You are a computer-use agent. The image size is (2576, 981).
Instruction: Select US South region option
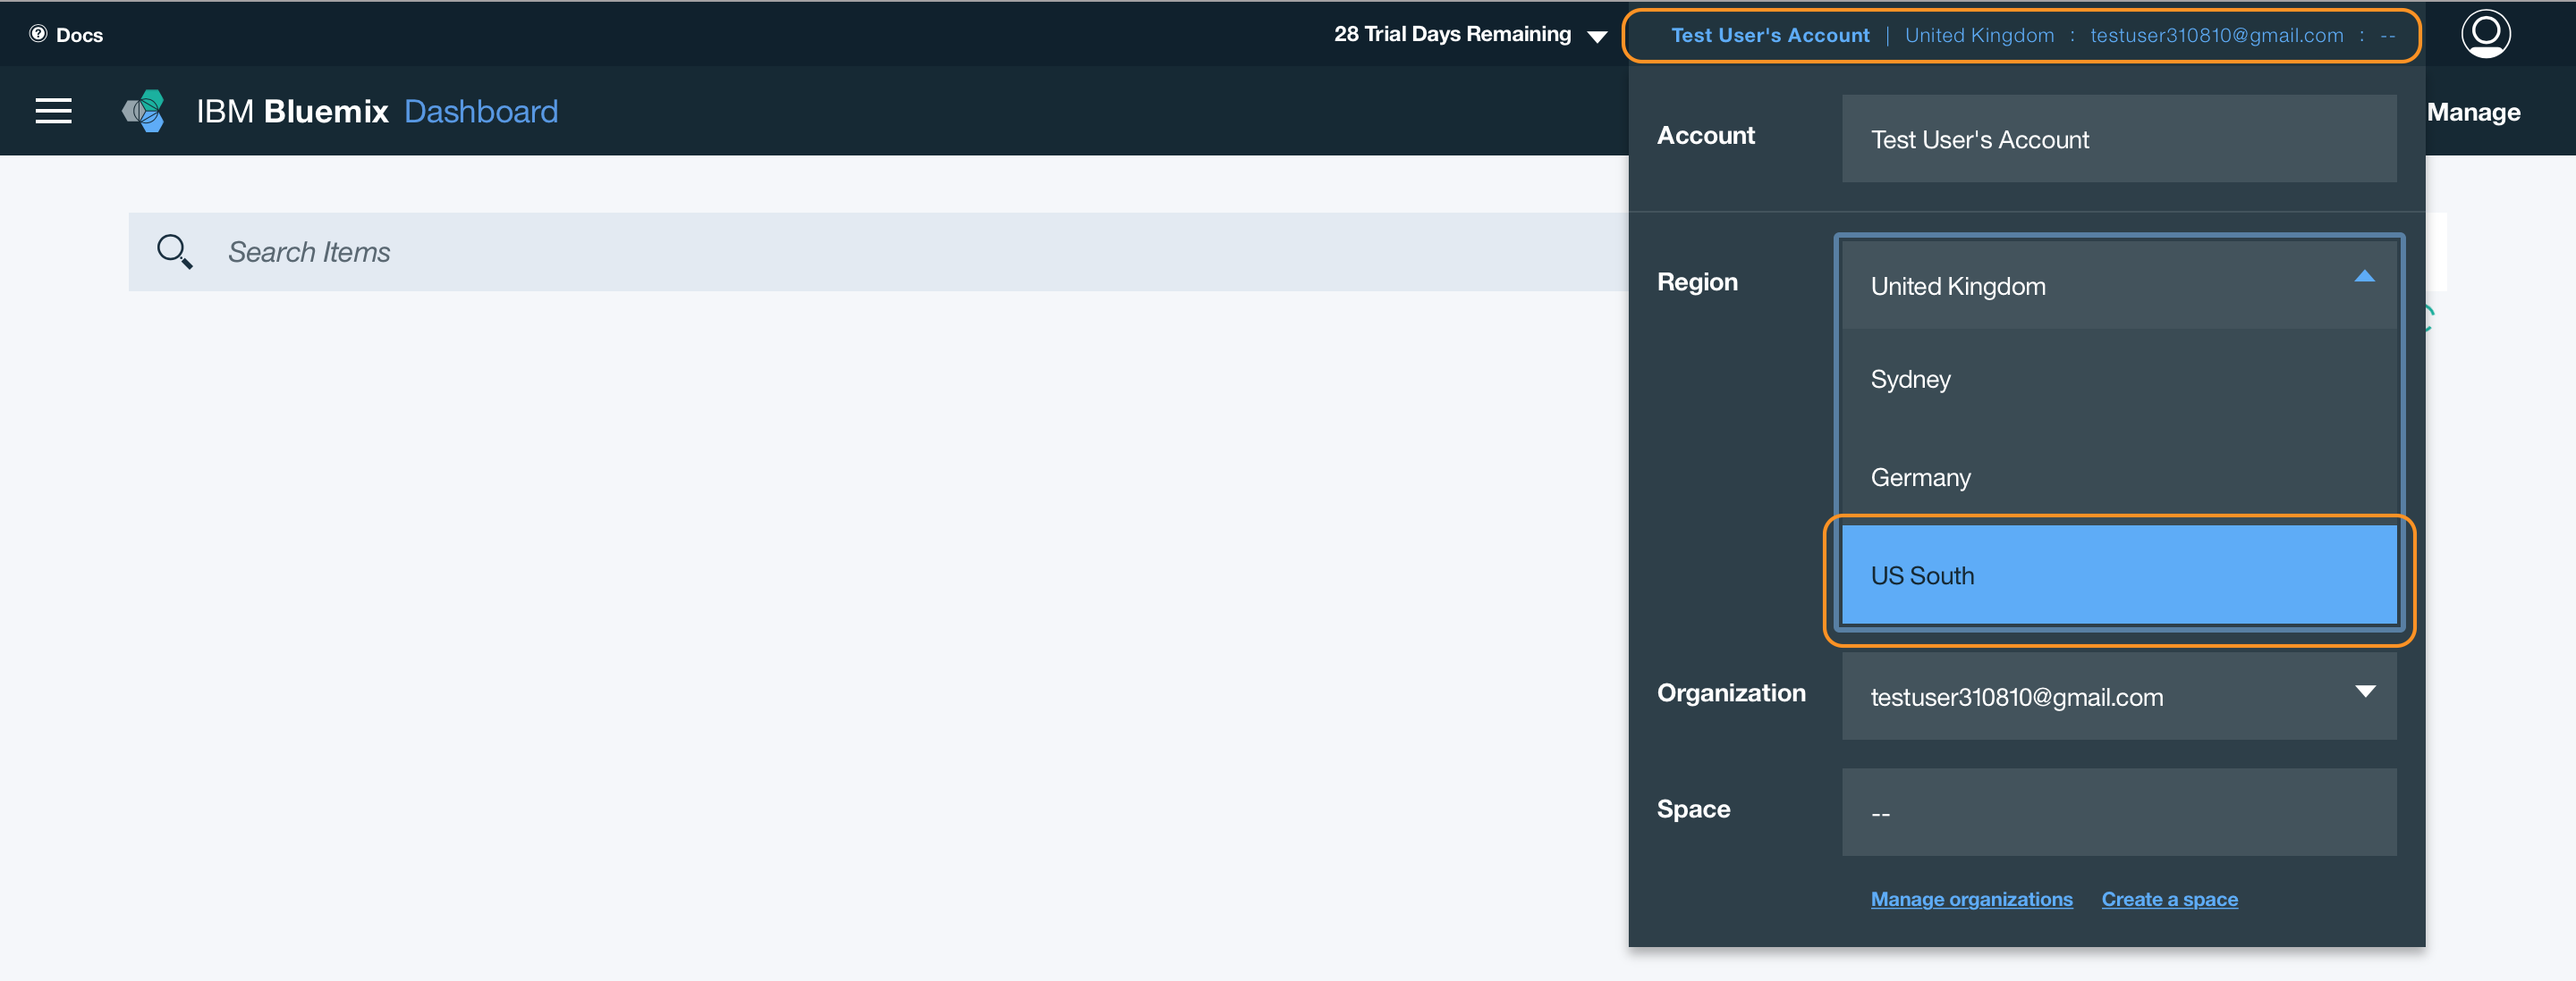[2118, 574]
